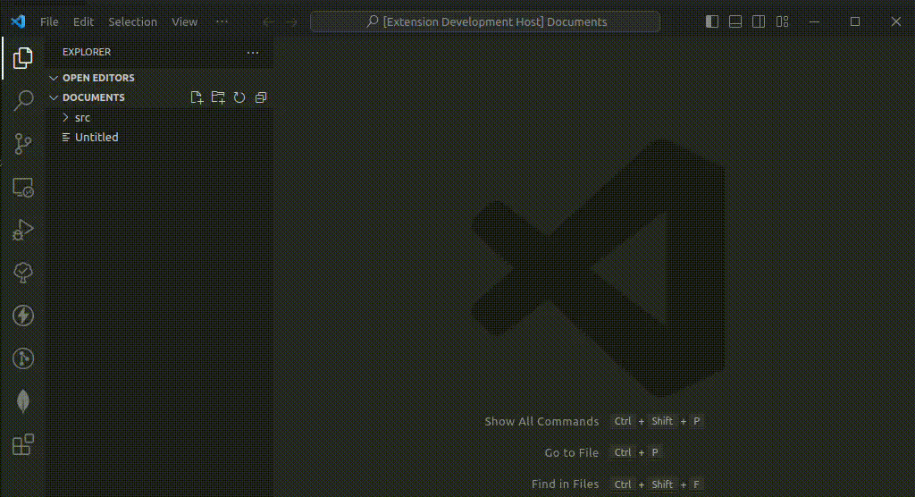
Task: Open the Edit menu
Action: (x=83, y=21)
